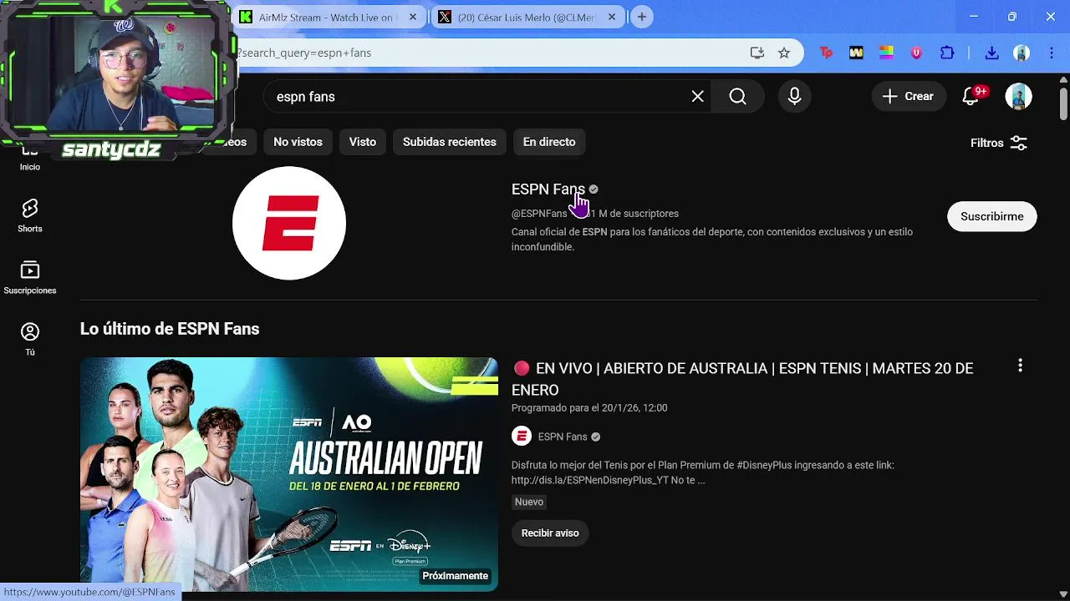
Task: Switch to the AirMlz Stream tab
Action: pos(329,17)
